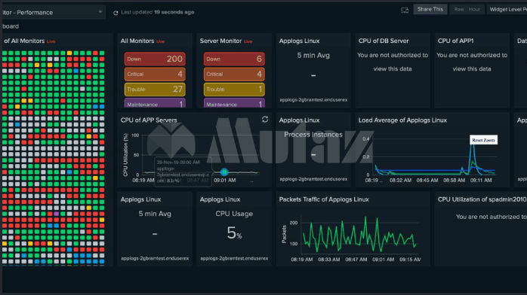
Task: Click the CPU of APP1 widget title
Action: [x=455, y=41]
